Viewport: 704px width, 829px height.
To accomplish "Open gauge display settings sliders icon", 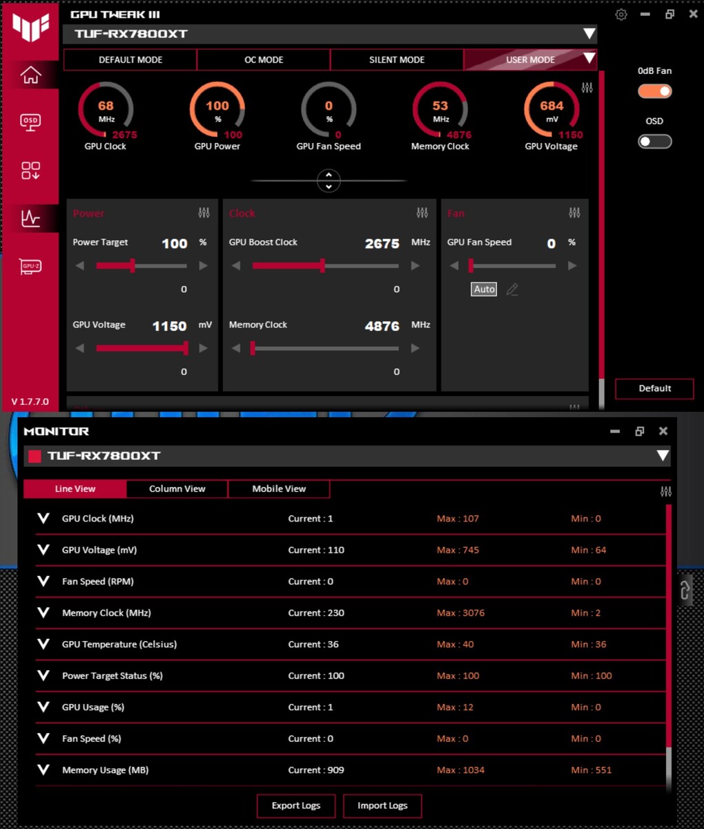I will click(x=587, y=88).
